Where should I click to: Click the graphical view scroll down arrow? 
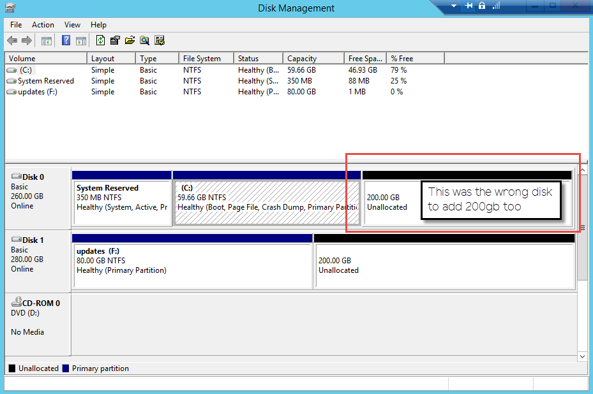point(583,356)
